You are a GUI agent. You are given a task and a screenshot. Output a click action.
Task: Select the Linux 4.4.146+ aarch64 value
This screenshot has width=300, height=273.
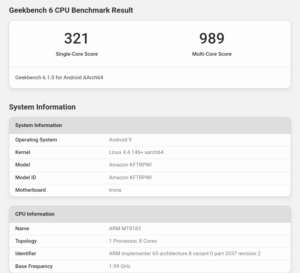tap(136, 152)
